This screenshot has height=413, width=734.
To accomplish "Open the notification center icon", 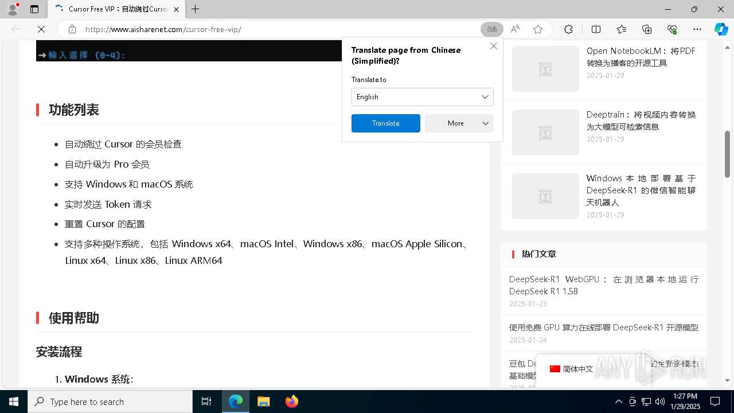I will pyautogui.click(x=715, y=402).
